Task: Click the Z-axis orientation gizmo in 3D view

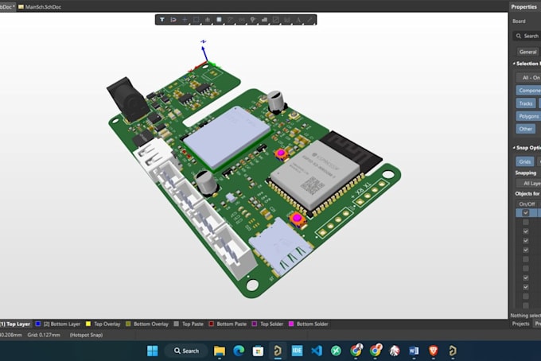Action: [x=204, y=51]
